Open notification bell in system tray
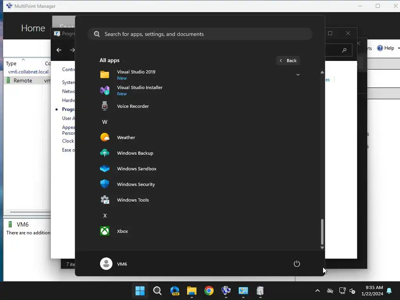The height and width of the screenshot is (300, 400). [x=389, y=291]
